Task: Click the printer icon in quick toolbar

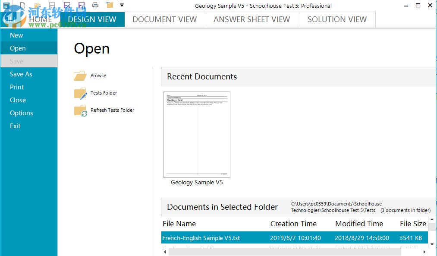Action: pyautogui.click(x=95, y=5)
